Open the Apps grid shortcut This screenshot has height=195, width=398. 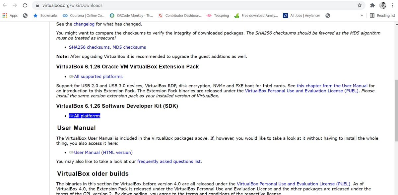tap(10, 16)
